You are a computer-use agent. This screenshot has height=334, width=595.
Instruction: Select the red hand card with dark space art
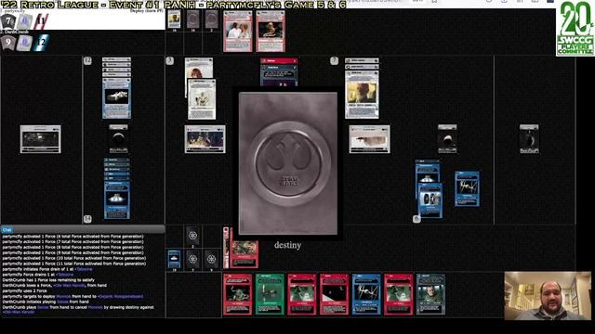coord(334,295)
